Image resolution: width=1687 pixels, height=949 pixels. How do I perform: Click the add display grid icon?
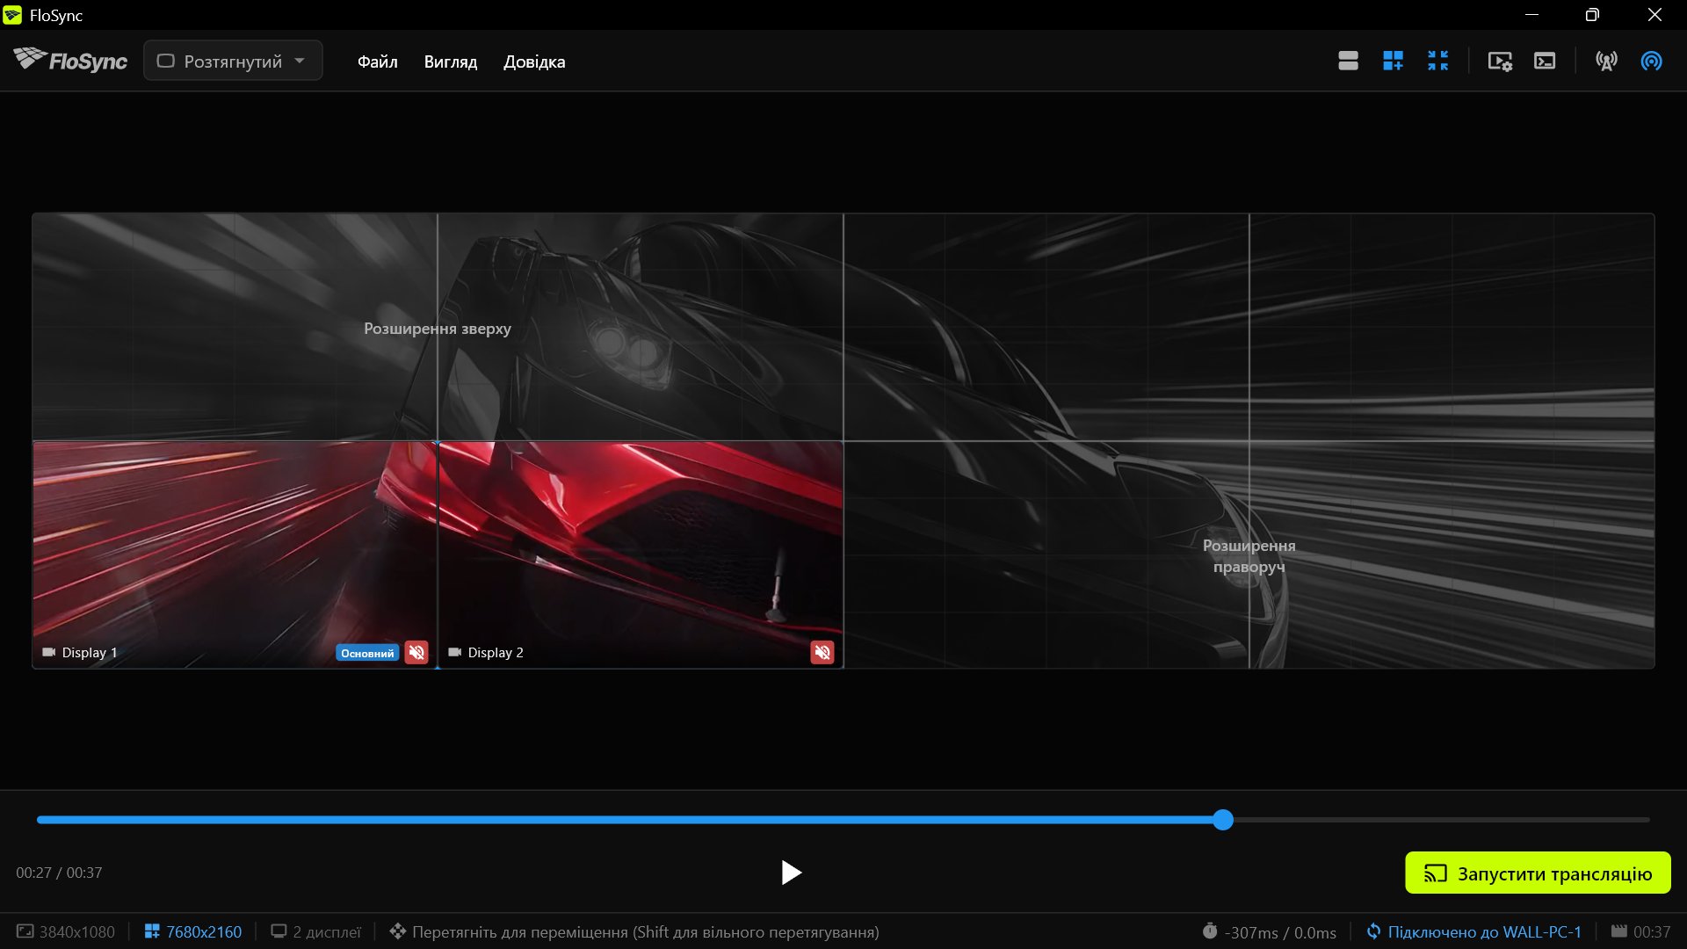[1393, 61]
